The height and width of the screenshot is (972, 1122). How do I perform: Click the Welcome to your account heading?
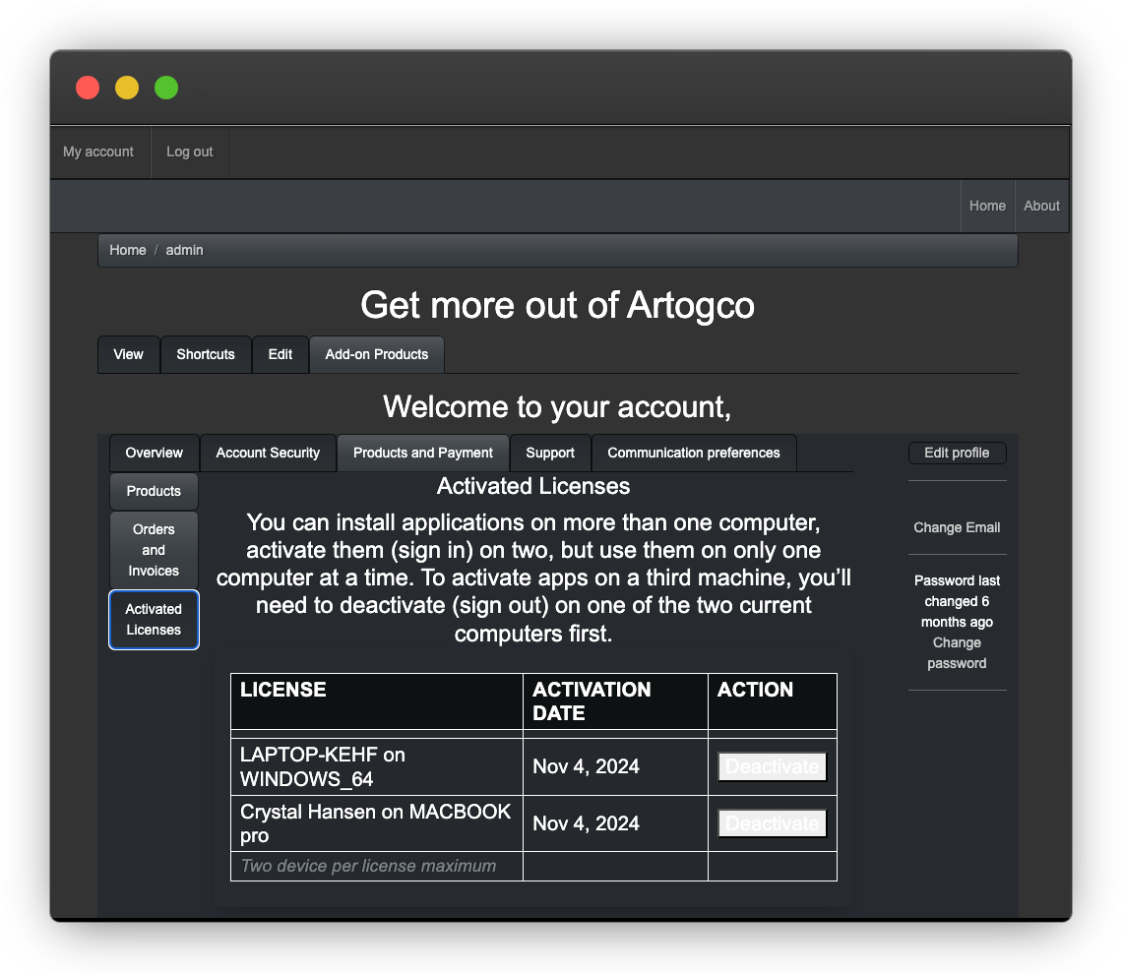557,407
